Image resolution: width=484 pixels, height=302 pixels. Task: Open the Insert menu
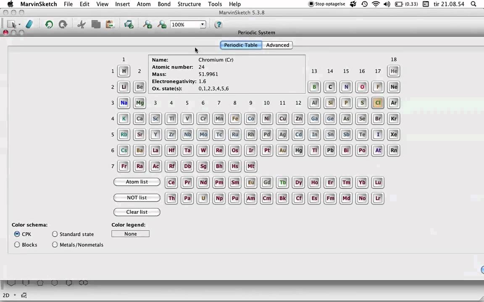pos(123,4)
